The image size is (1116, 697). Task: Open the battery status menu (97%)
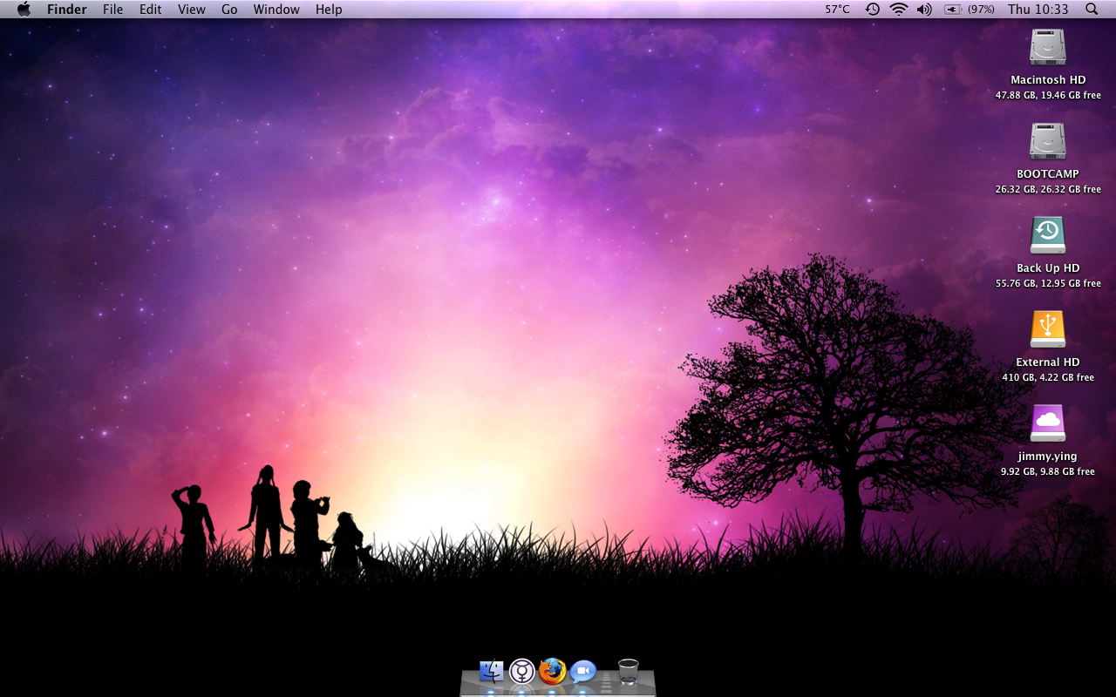tap(970, 10)
